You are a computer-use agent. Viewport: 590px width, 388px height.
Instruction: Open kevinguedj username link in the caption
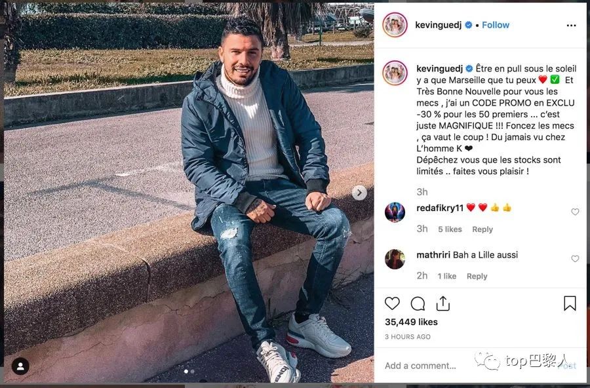439,69
